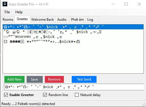Select the CHAO $nick greeting row
The image size is (146, 107).
73,32
